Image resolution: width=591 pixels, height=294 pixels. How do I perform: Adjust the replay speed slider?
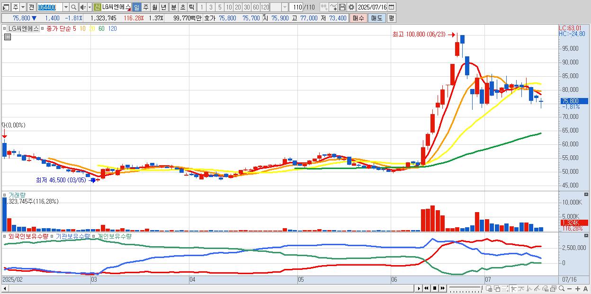coord(466,288)
